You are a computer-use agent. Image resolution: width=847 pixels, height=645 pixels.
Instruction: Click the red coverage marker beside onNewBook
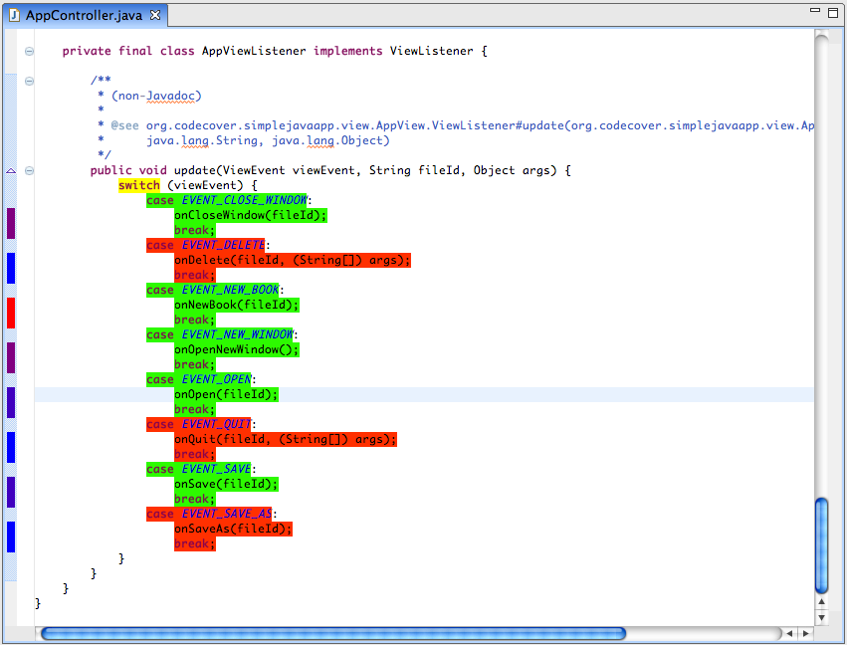(x=11, y=313)
